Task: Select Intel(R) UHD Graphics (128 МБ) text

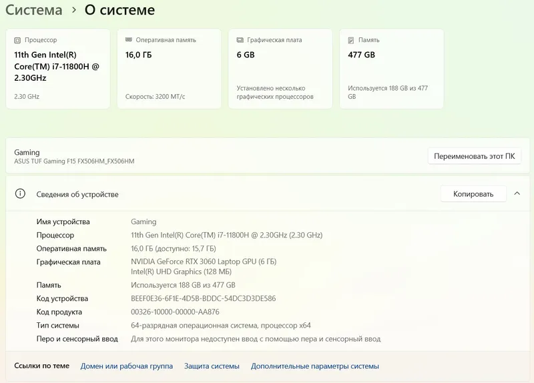Action: [x=181, y=272]
